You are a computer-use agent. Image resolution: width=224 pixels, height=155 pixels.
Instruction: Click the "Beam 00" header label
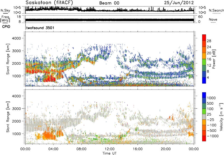(x=109, y=3)
